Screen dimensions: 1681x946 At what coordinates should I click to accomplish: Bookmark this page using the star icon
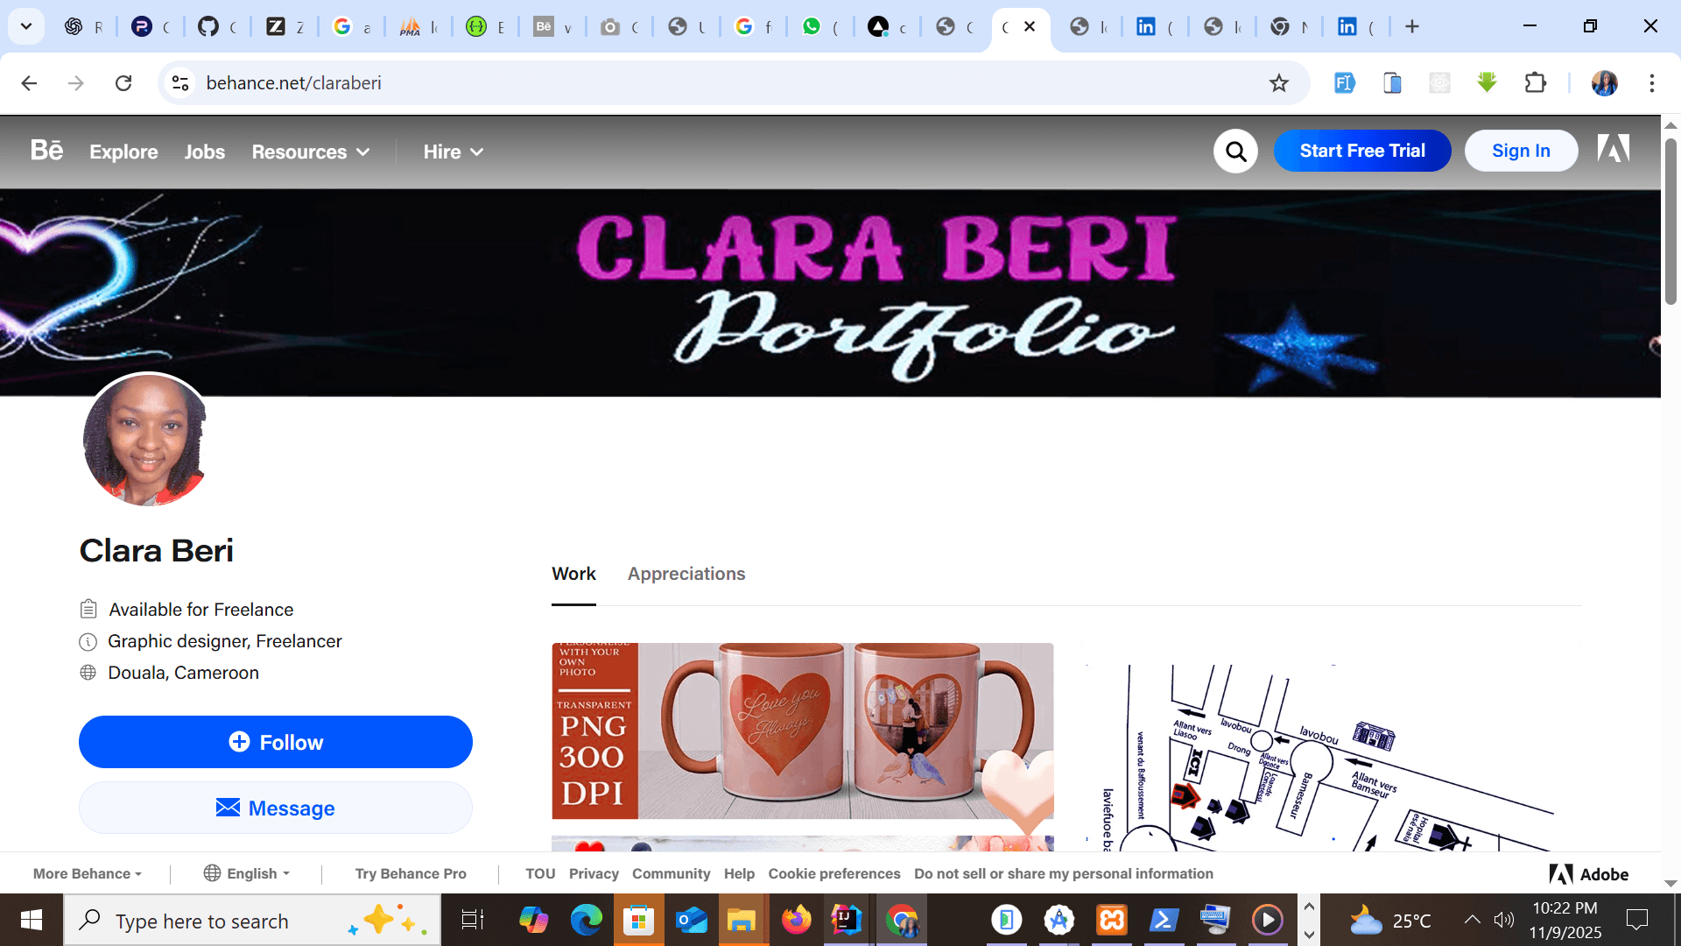[x=1279, y=82]
